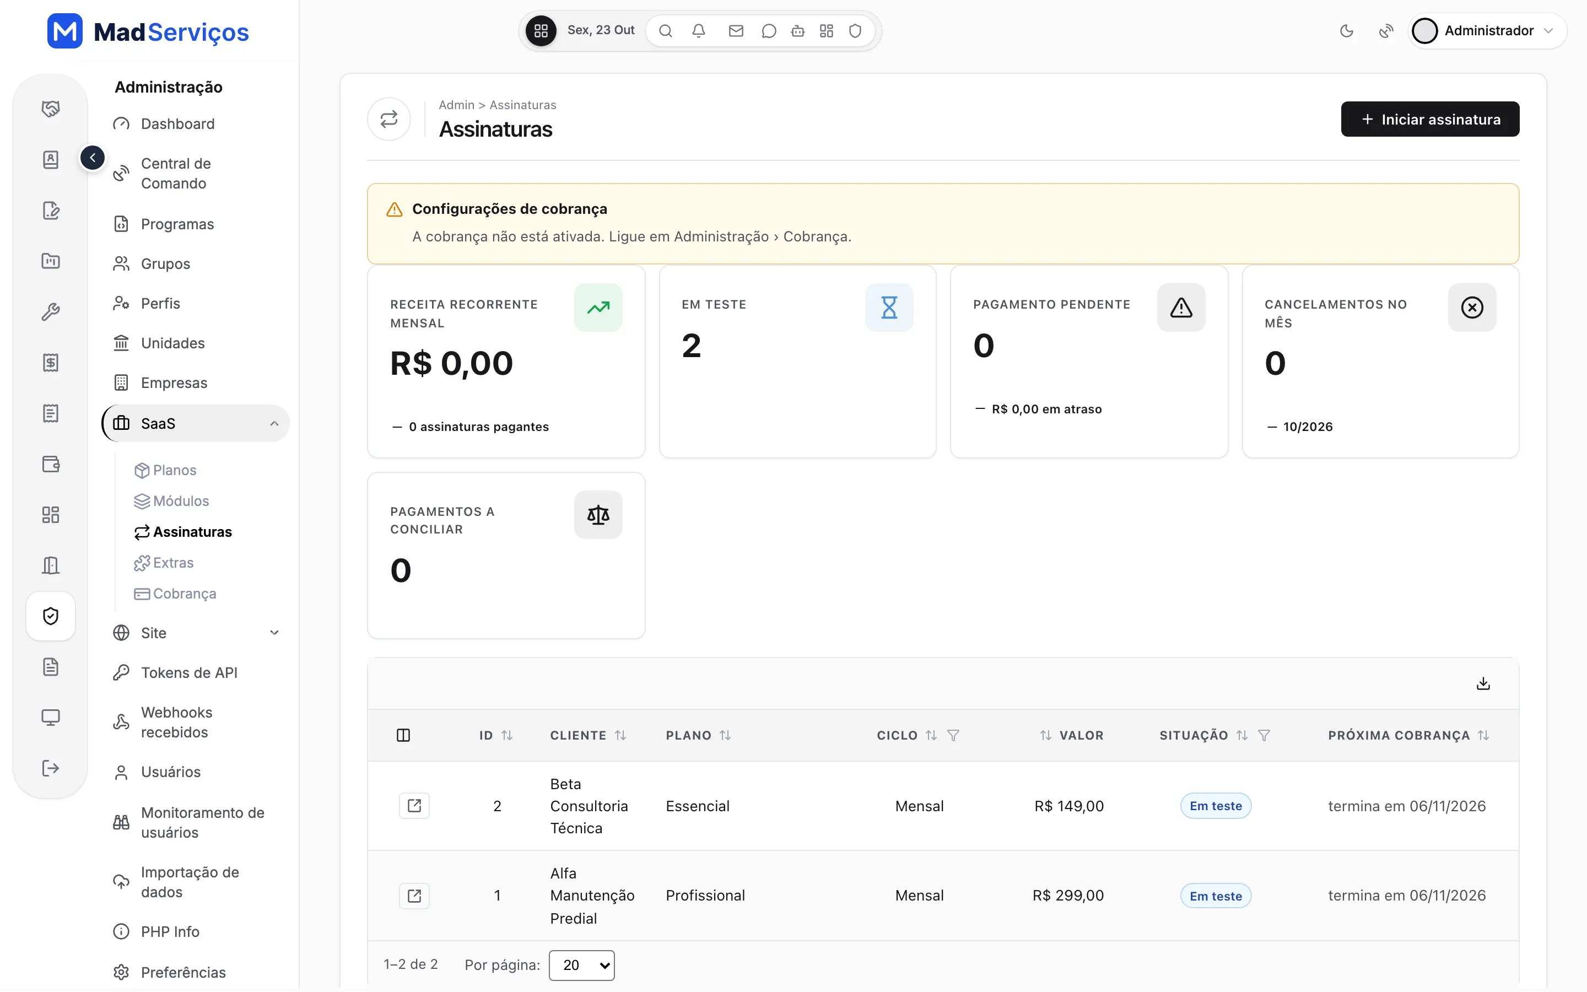Open the per-page count dropdown
The image size is (1587, 992).
[582, 965]
